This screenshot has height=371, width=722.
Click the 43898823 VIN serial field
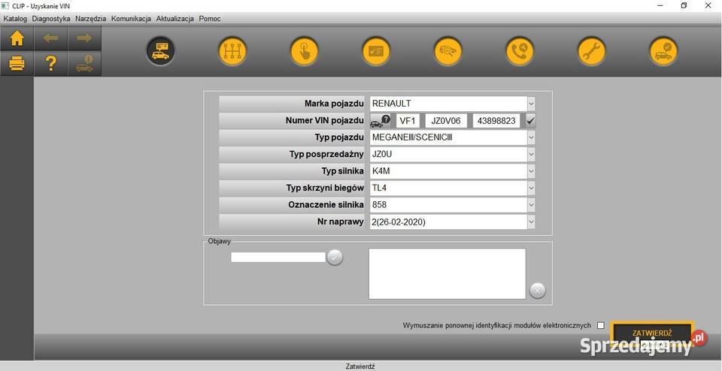point(496,121)
